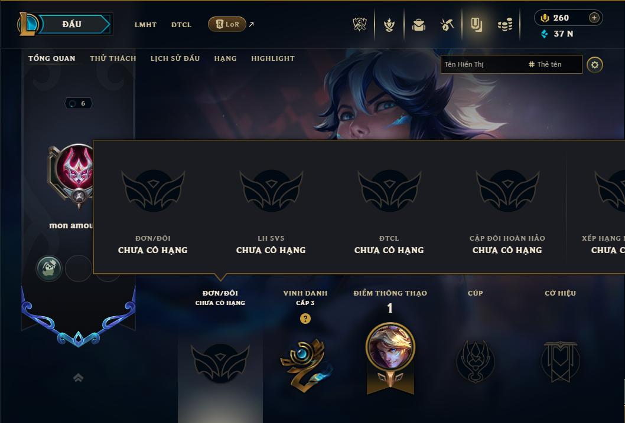Click the add RP plus button
This screenshot has width=625, height=423.
594,18
